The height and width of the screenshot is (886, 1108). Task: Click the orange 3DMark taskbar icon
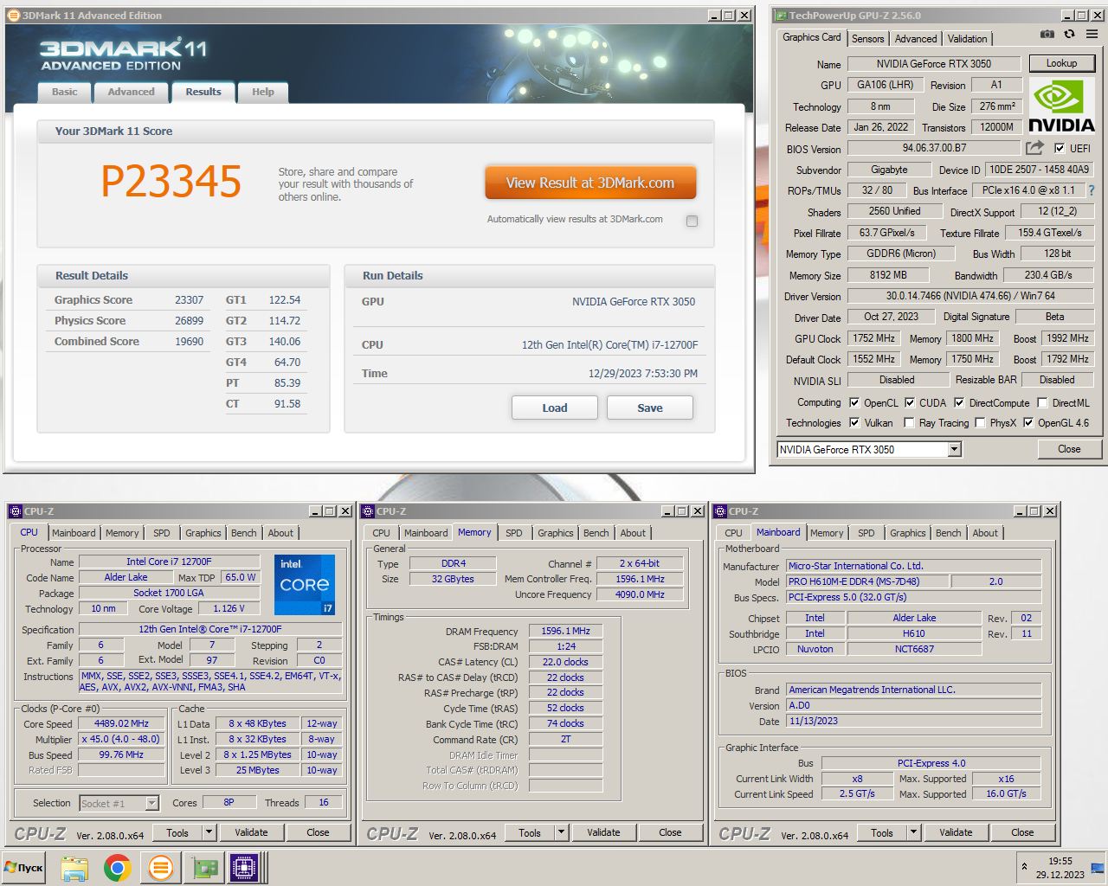coord(160,868)
